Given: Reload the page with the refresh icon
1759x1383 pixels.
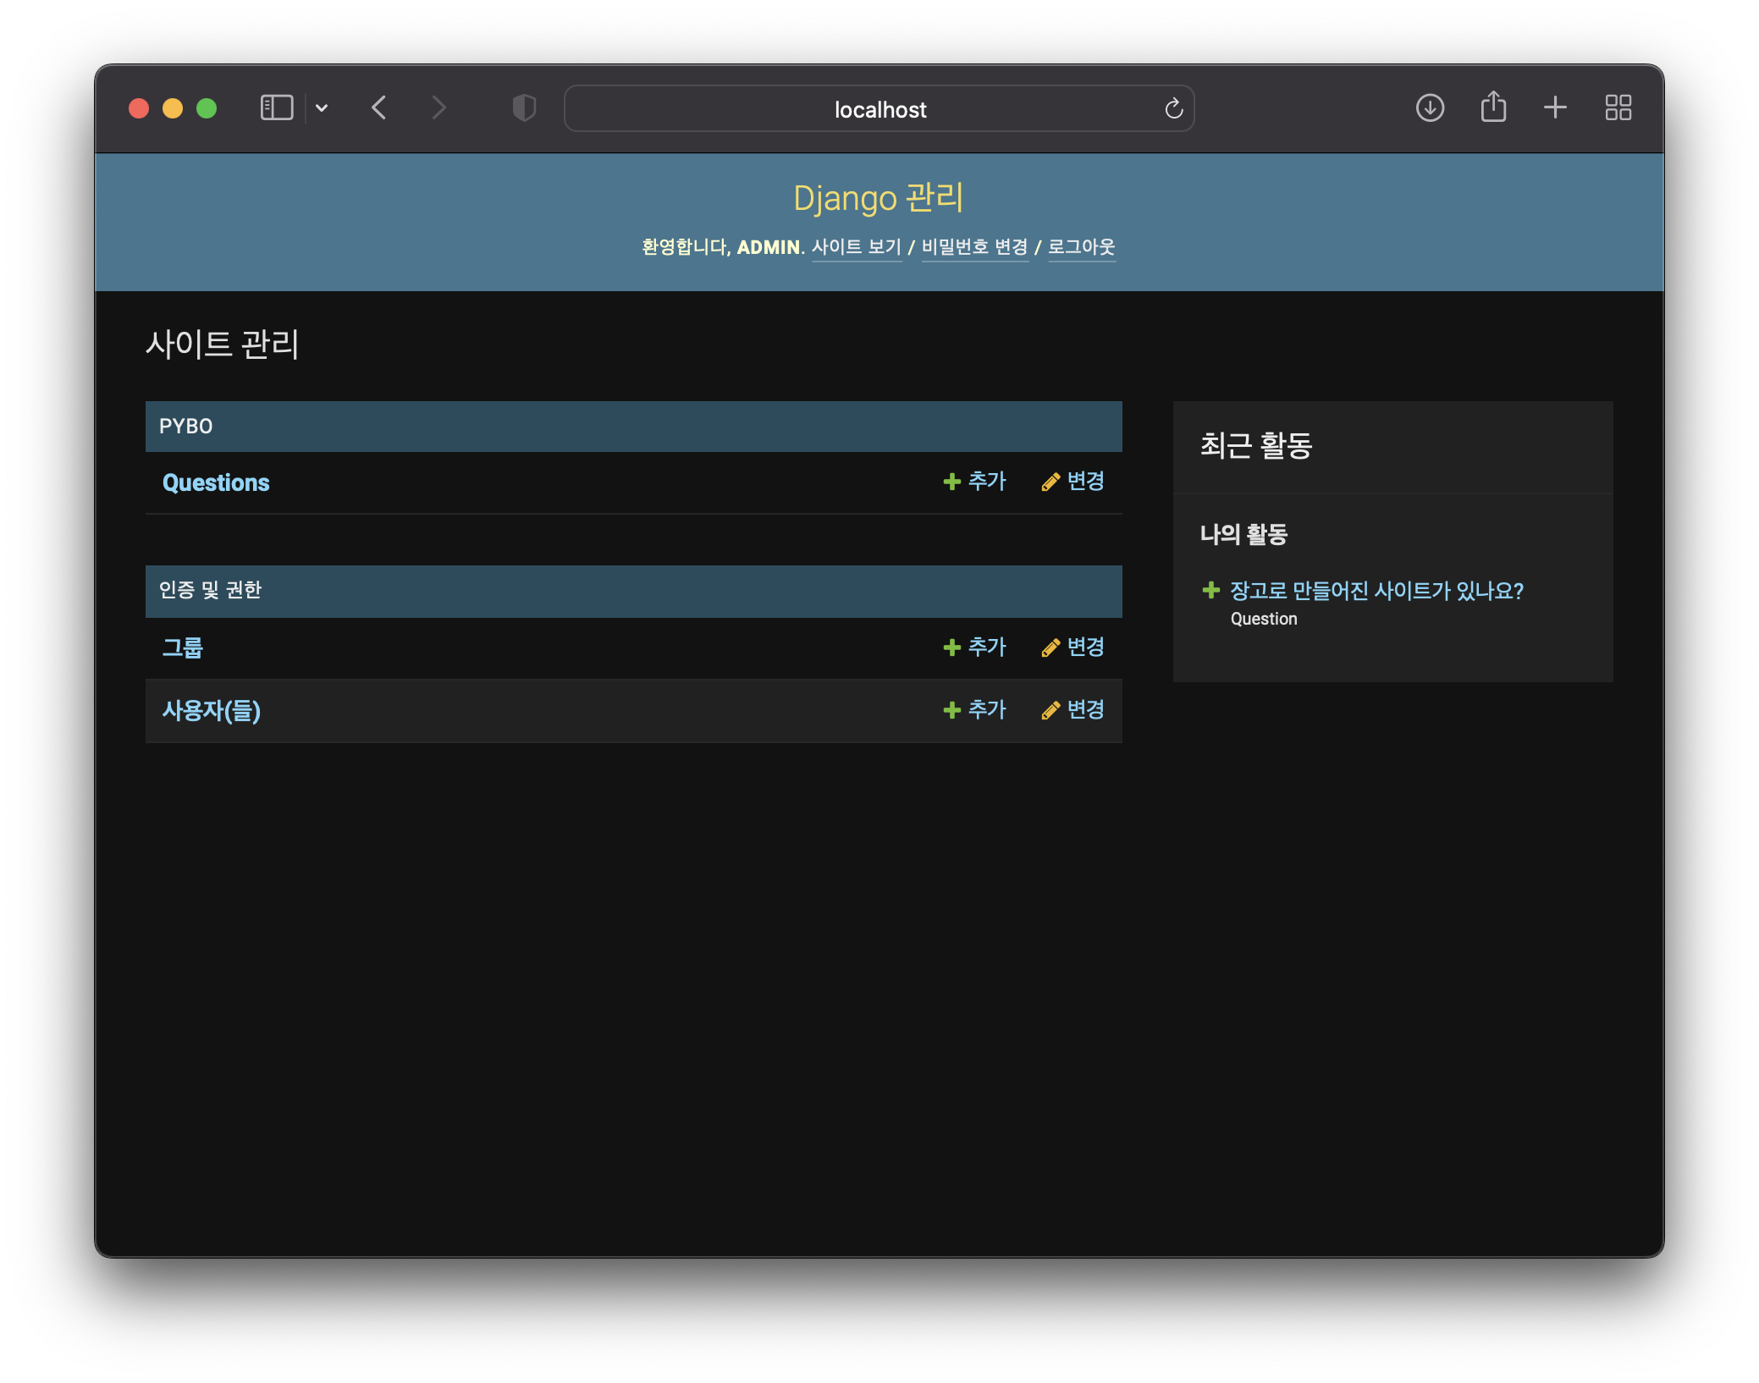Looking at the screenshot, I should [1173, 108].
